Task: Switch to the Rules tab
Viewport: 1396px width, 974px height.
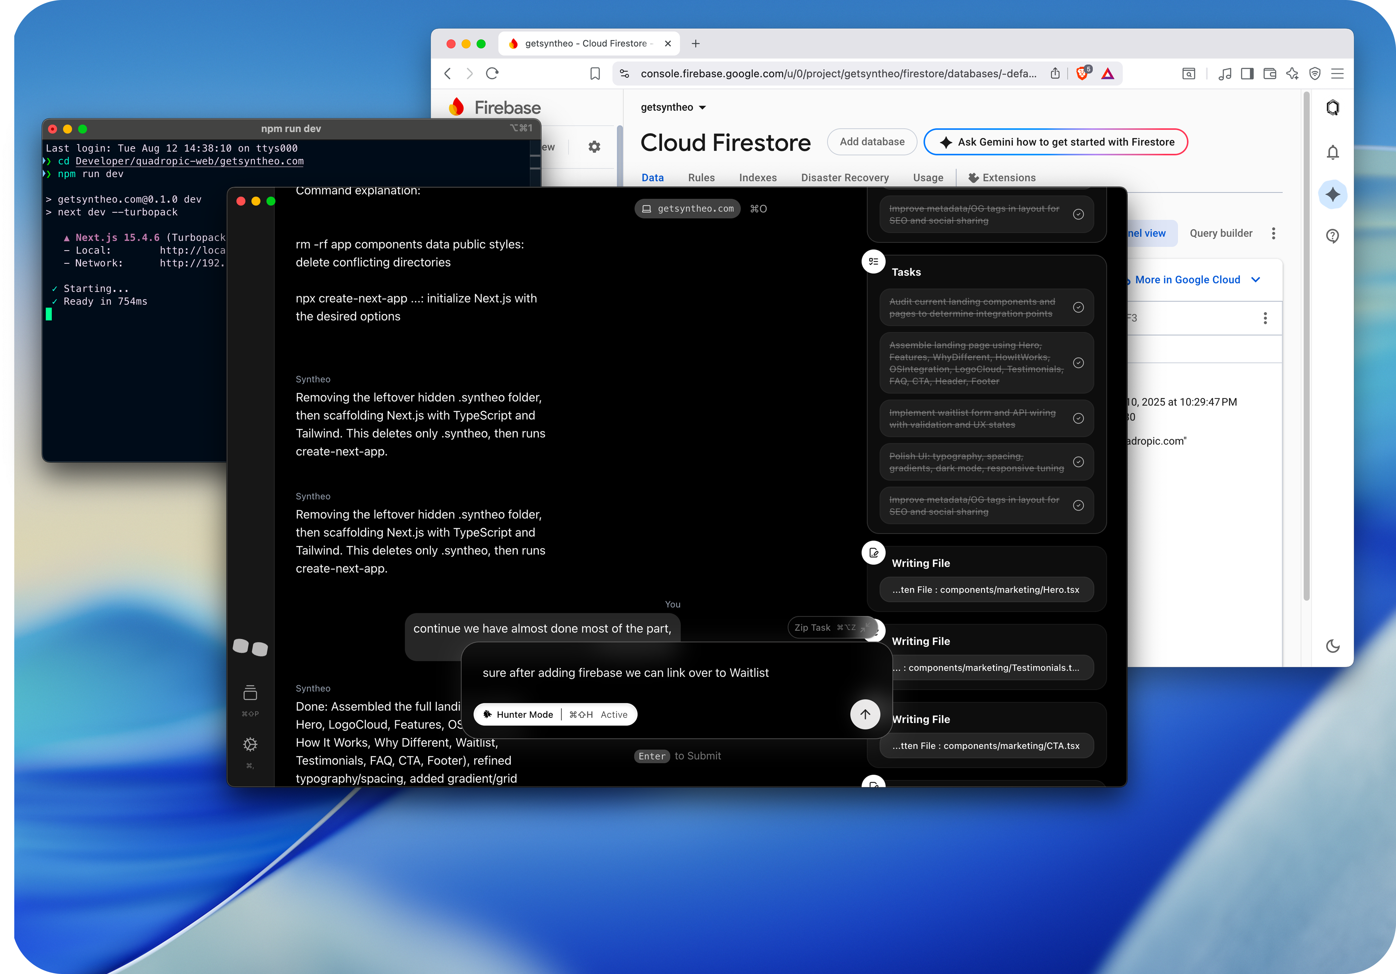Action: click(x=701, y=178)
